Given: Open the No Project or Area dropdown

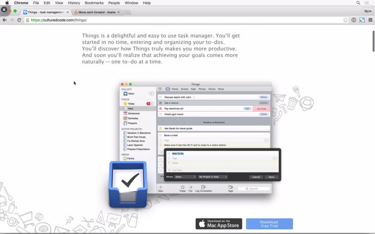Looking at the screenshot, I should click(212, 177).
